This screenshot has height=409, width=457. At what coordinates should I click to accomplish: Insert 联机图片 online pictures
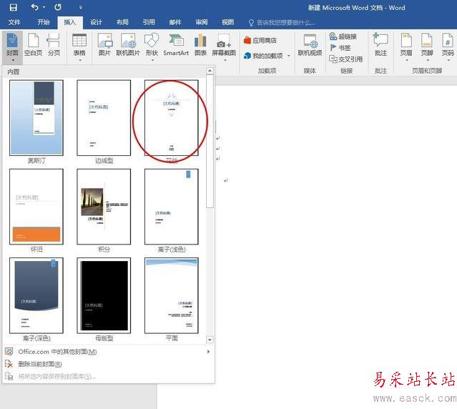[128, 45]
